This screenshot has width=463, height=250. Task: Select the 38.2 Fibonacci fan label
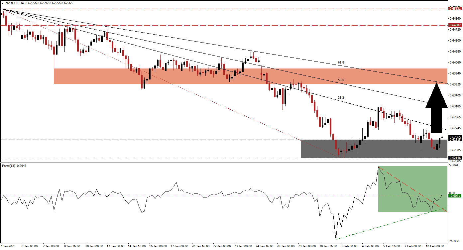tap(341, 98)
